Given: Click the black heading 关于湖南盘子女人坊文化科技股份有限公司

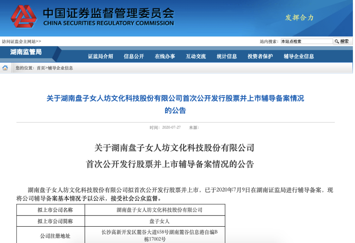Looking at the screenshot, I should 174,148.
